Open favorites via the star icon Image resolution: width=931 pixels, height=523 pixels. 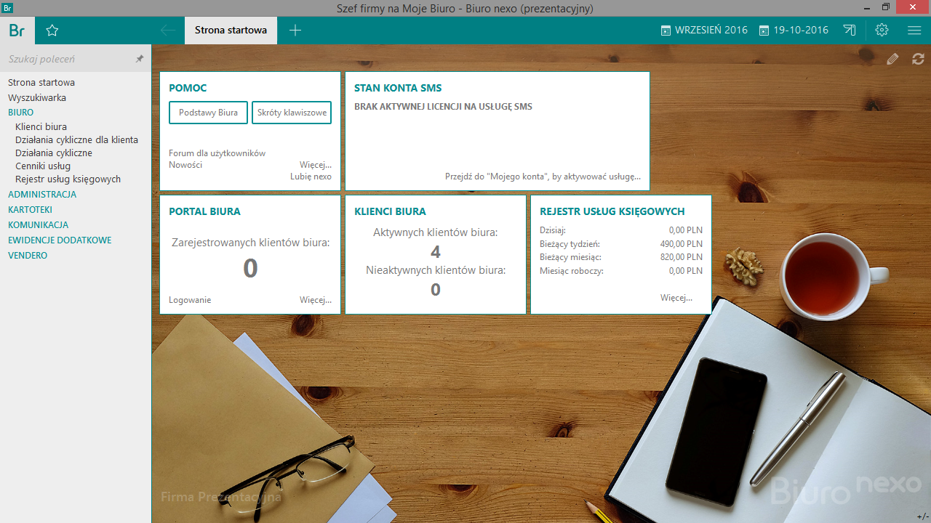point(52,31)
